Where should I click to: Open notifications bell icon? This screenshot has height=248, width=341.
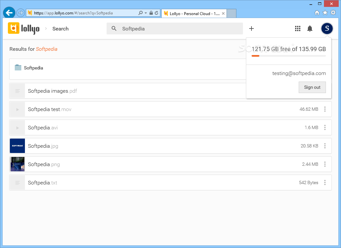pyautogui.click(x=310, y=29)
